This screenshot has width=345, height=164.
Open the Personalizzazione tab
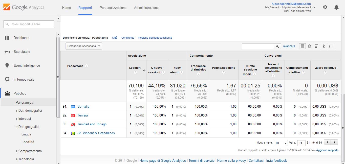[113, 8]
